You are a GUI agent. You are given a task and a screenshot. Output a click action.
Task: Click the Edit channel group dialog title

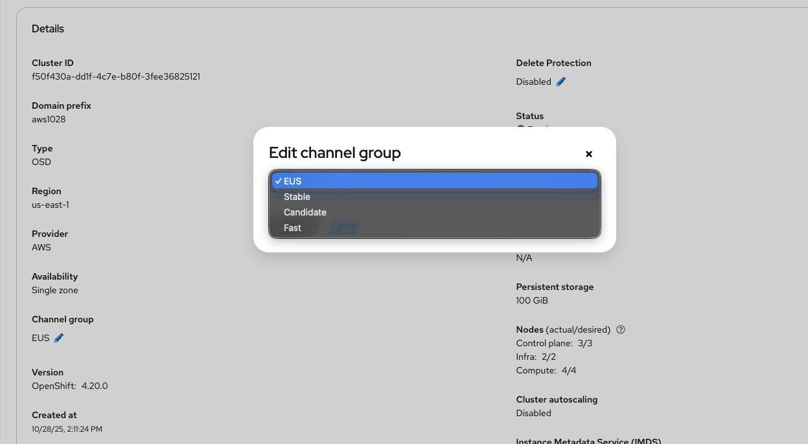(335, 153)
